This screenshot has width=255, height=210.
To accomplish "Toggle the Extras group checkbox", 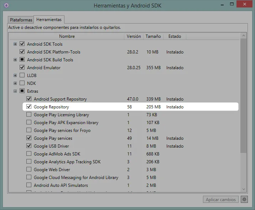I will (x=22, y=91).
